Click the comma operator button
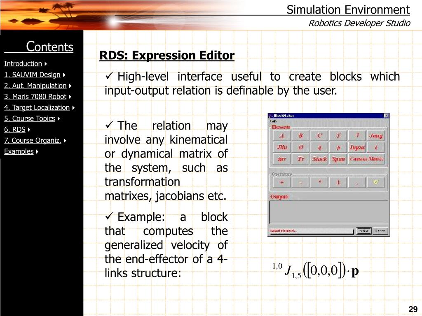The image size is (422, 316). tap(357, 182)
